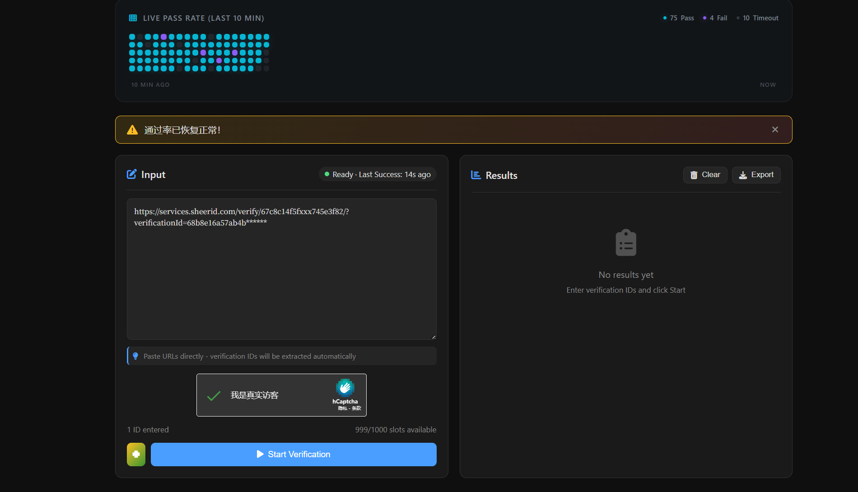
Task: Click the trash icon on Clear
Action: click(x=694, y=175)
